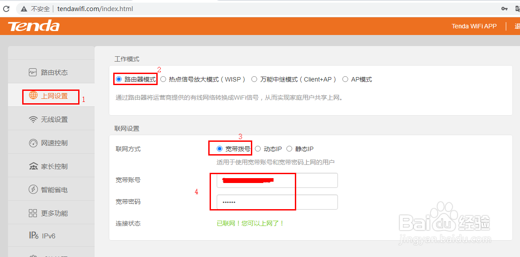520x257 pixels.
Task: Click the grid icon next to 更多功能
Action: click(33, 212)
